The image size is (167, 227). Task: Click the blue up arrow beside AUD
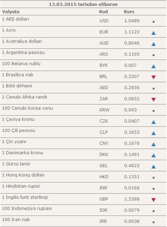coord(154,44)
